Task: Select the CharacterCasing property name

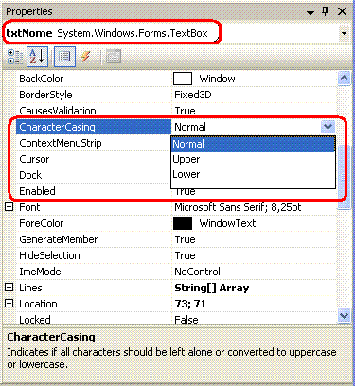Action: tap(57, 127)
